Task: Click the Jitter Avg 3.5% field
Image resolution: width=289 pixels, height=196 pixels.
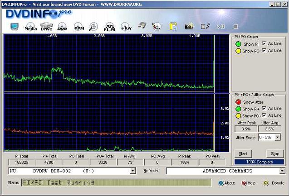Action: pos(269,129)
